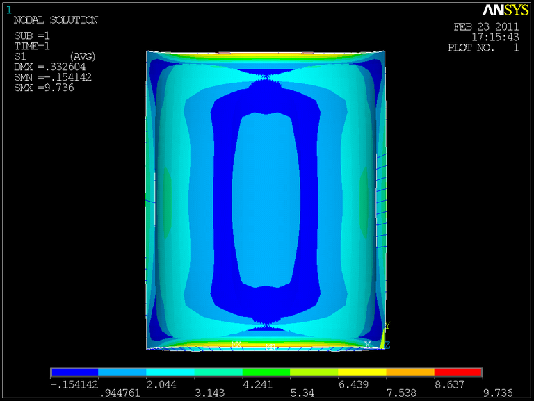Click the yellow stress band at the plot's top edge

click(x=266, y=54)
